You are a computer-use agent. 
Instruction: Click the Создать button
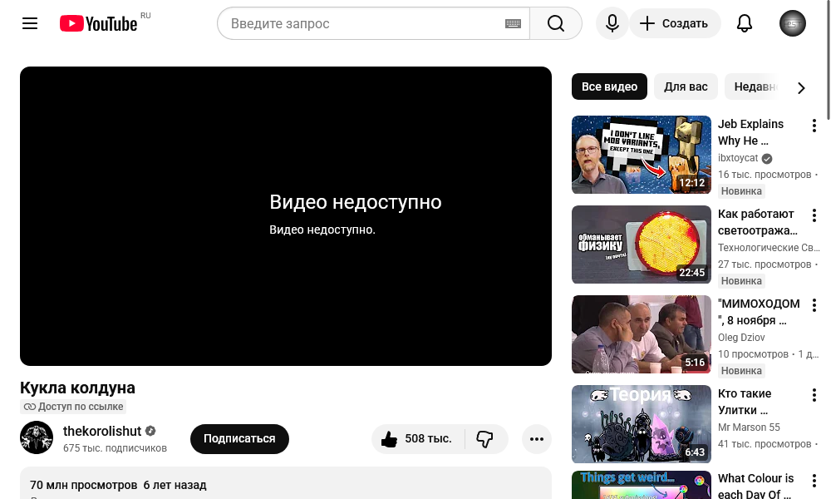click(x=675, y=23)
